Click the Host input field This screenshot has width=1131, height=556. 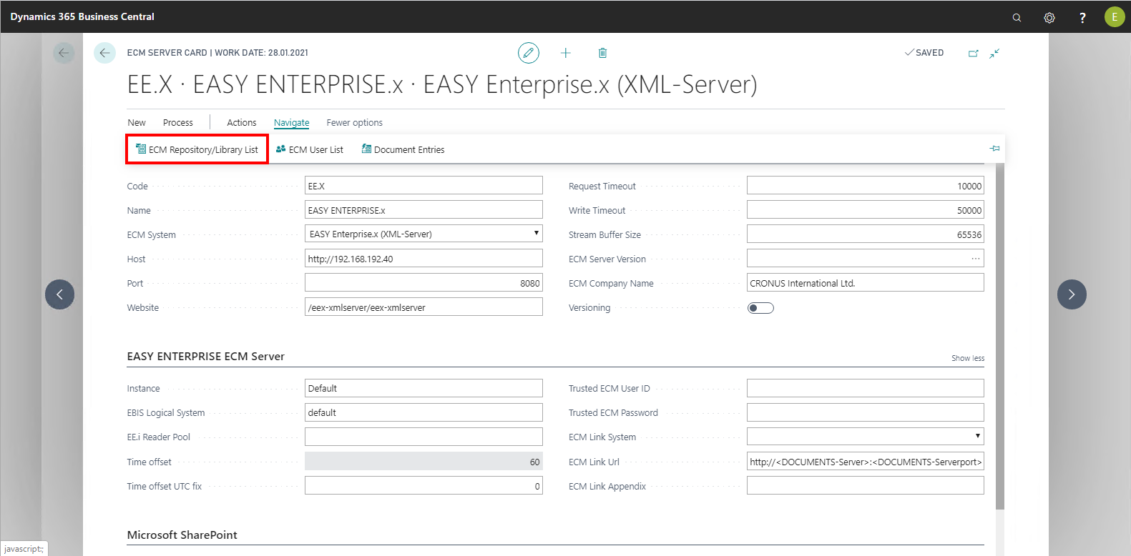pyautogui.click(x=423, y=259)
